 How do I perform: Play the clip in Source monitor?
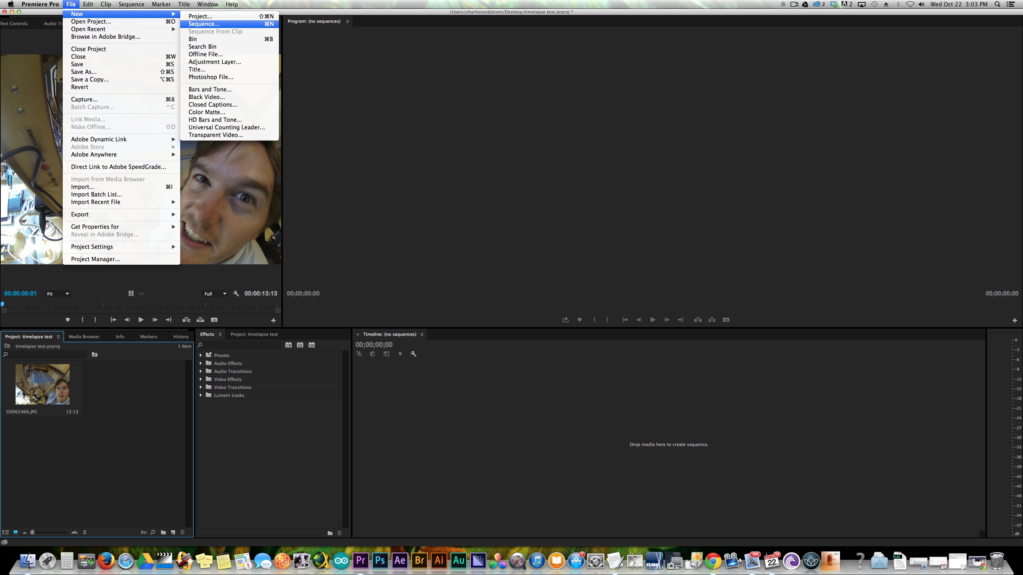point(141,320)
